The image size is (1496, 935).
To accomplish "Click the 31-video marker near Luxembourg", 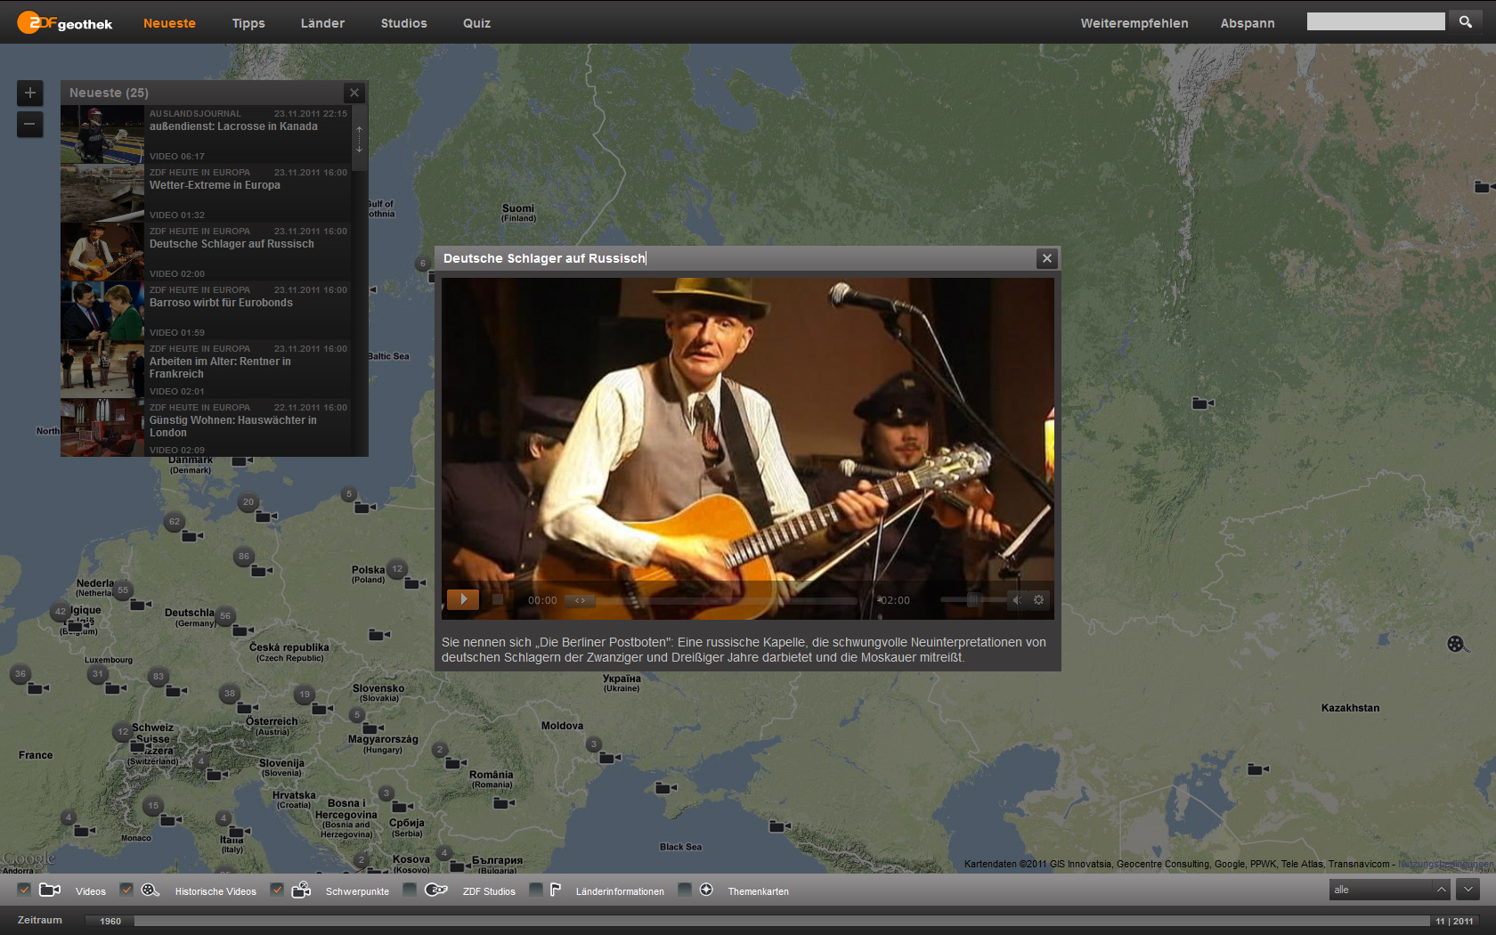I will click(x=98, y=674).
